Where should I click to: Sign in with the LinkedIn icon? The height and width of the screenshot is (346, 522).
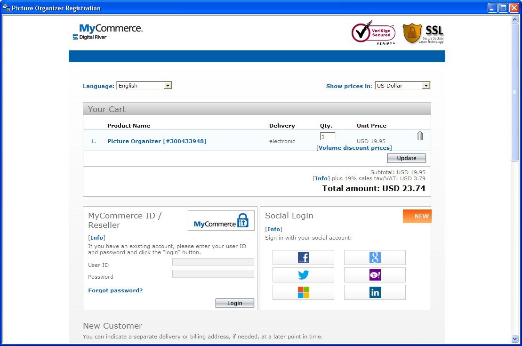coord(375,292)
